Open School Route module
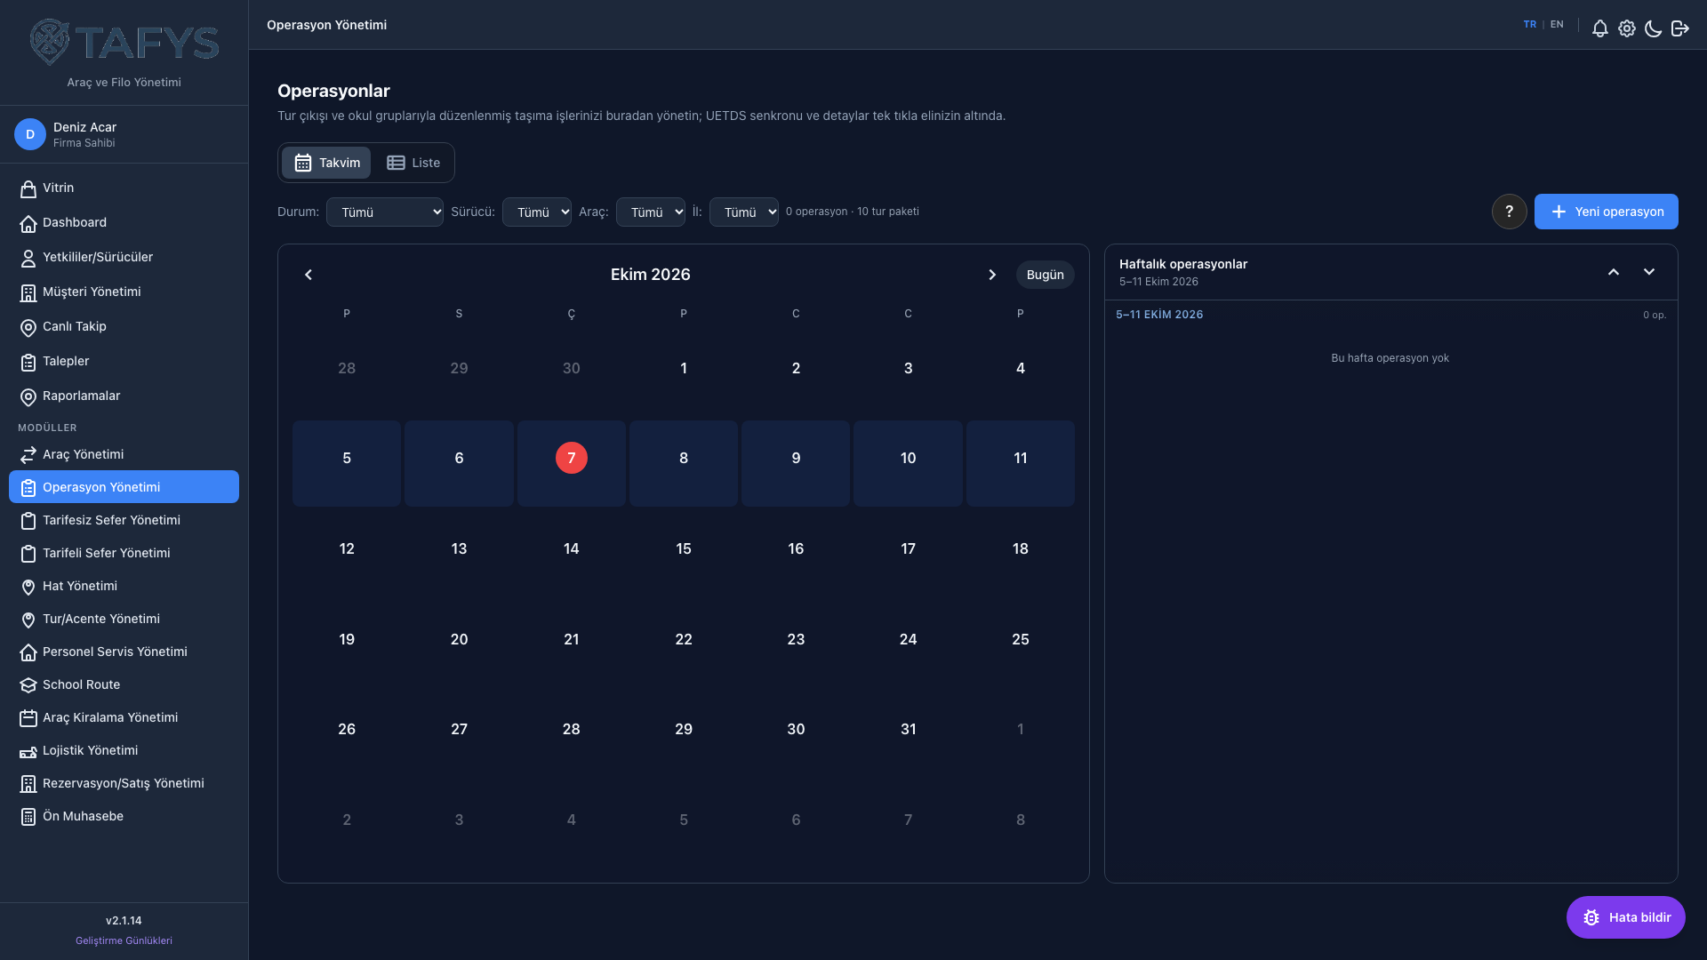Image resolution: width=1707 pixels, height=960 pixels. [124, 684]
